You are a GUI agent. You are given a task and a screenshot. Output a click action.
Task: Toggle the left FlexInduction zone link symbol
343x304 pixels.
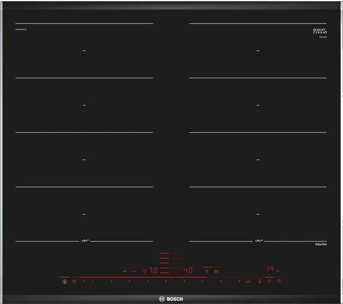click(x=85, y=241)
